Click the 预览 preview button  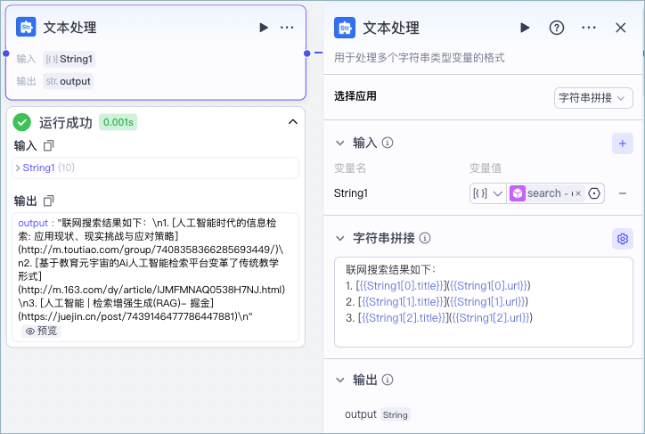[41, 332]
